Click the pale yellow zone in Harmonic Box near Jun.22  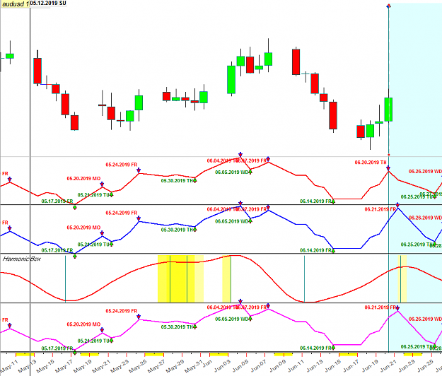click(x=402, y=279)
